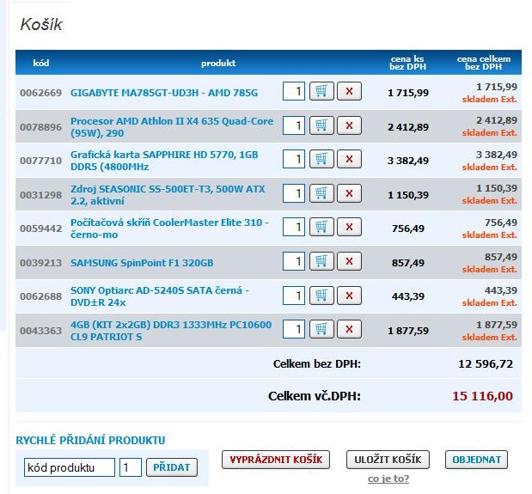Select product code 0031298

[40, 195]
